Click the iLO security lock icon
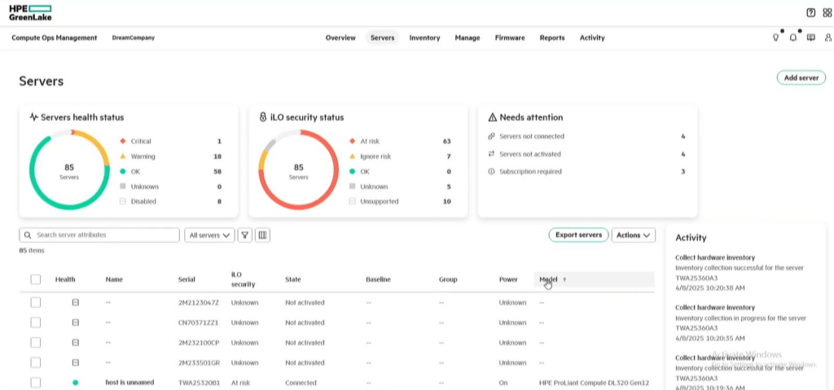This screenshot has height=390, width=834. (x=263, y=117)
